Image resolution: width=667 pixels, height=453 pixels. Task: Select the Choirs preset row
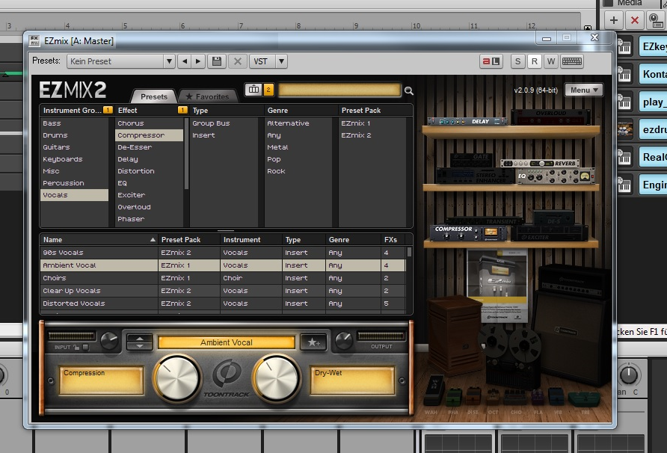[223, 278]
